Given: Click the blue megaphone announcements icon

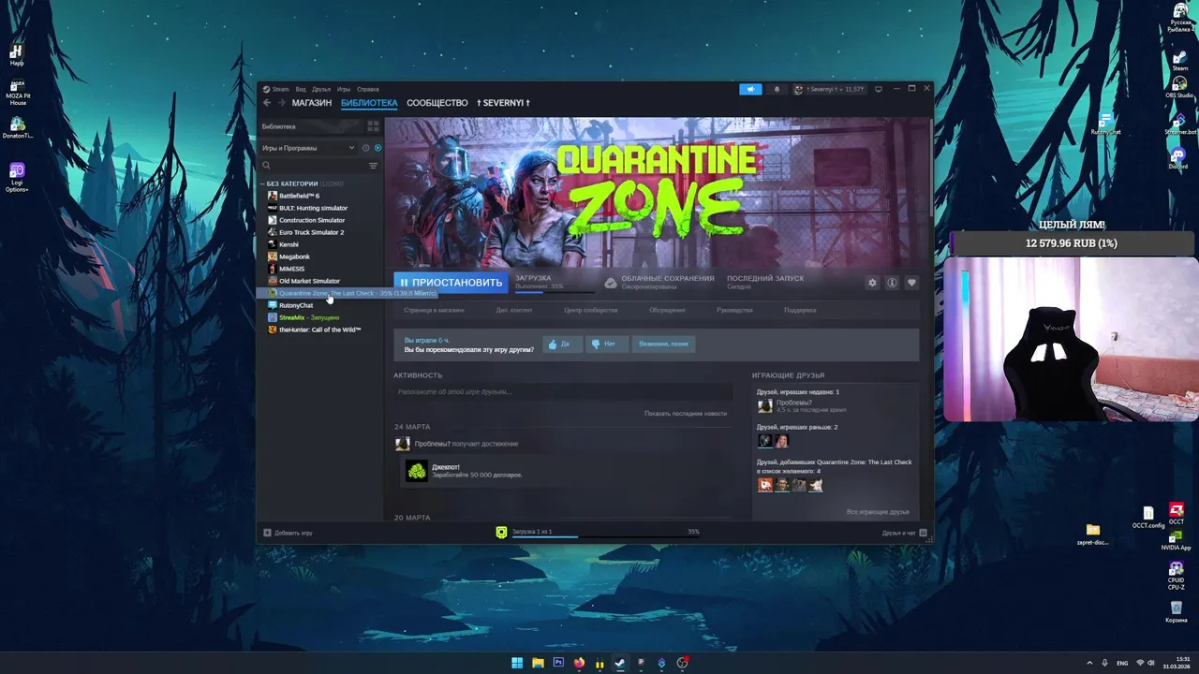Looking at the screenshot, I should click(x=750, y=89).
